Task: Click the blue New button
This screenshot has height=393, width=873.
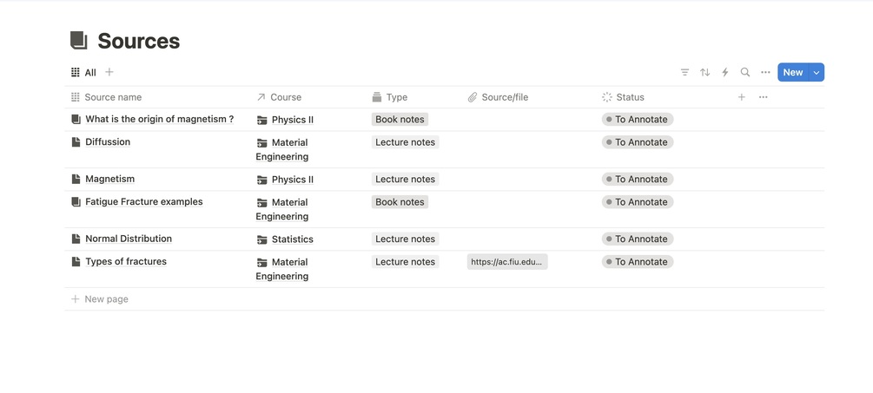Action: tap(792, 72)
